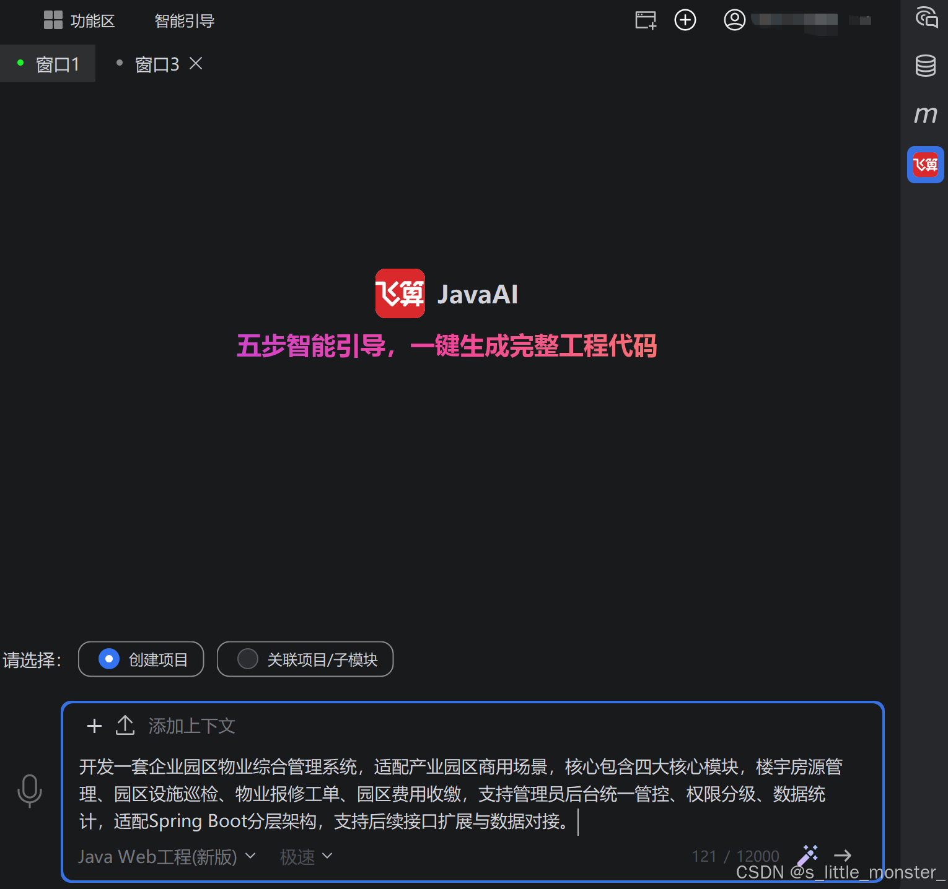Open the 智能引导 menu

[x=185, y=20]
